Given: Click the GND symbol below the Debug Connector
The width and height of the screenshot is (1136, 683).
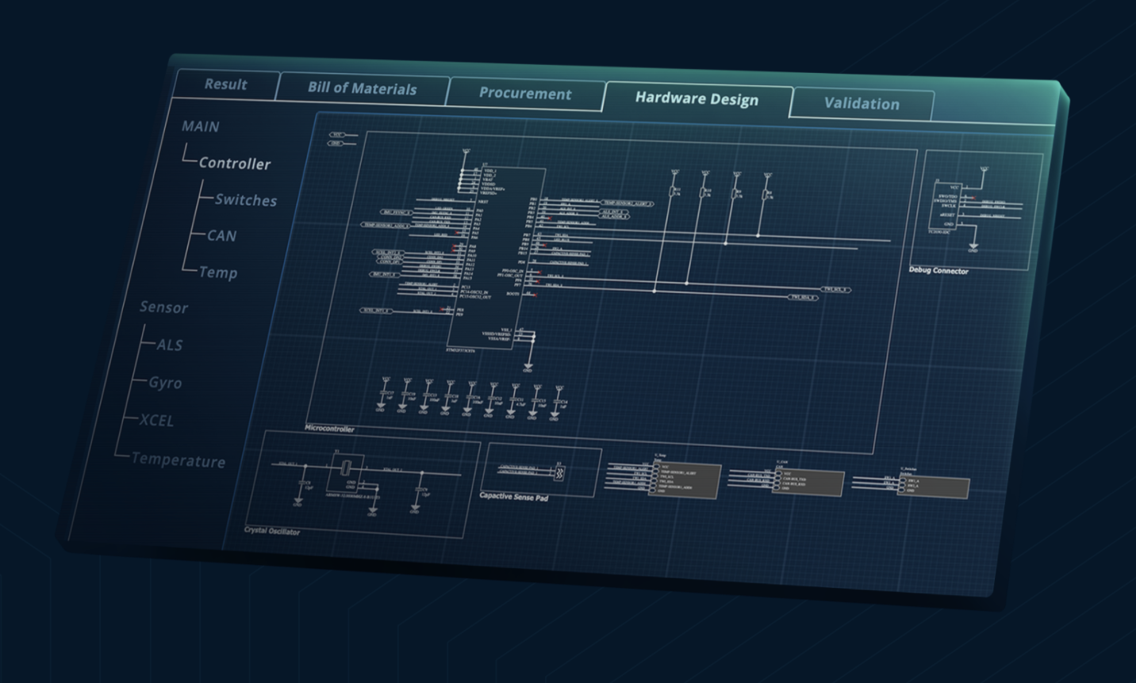Looking at the screenshot, I should pyautogui.click(x=973, y=247).
